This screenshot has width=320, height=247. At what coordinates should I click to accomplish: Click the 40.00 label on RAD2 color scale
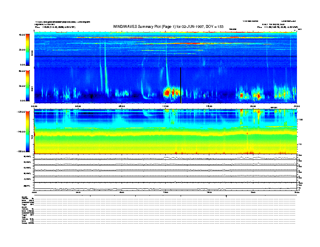click(x=22, y=35)
